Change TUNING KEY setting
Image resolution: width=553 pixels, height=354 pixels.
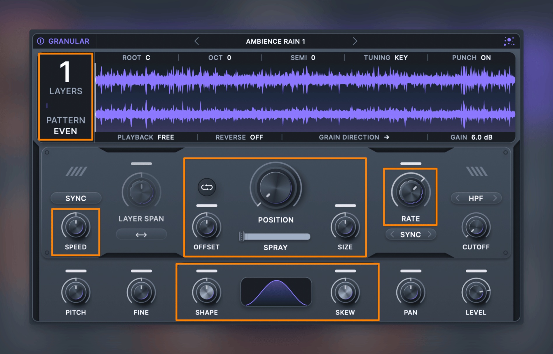point(385,57)
